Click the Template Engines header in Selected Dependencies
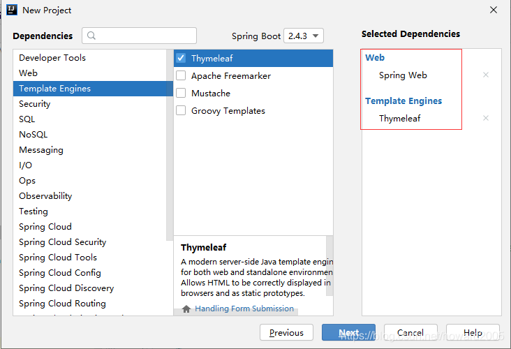Screen dimensions: 511x349 (x=403, y=101)
